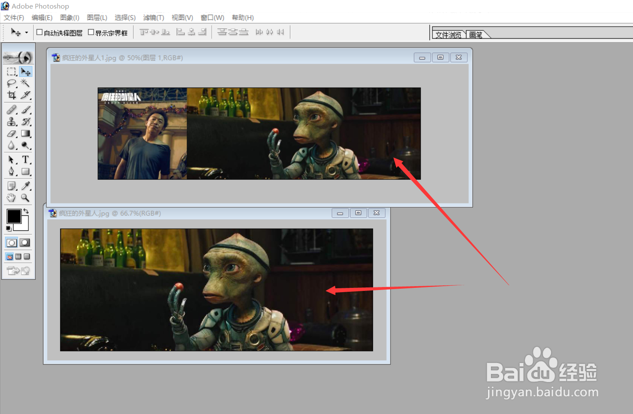Click Align left edges button

[x=181, y=32]
